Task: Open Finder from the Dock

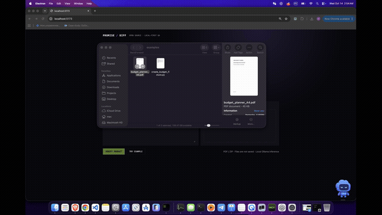Action: coord(55,207)
